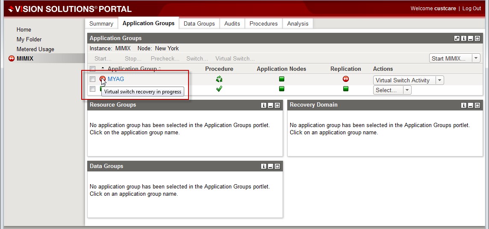The image size is (489, 229).
Task: Minimize the Data Groups portlet
Action: point(271,166)
